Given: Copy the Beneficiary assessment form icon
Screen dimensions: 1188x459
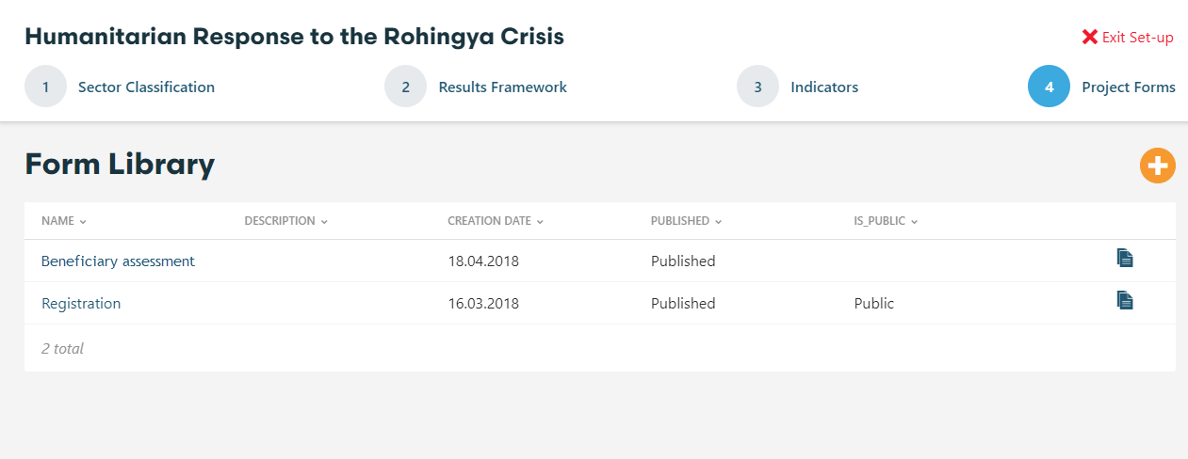Looking at the screenshot, I should click(x=1125, y=258).
